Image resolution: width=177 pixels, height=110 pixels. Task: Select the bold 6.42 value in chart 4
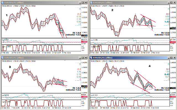pos(167,74)
